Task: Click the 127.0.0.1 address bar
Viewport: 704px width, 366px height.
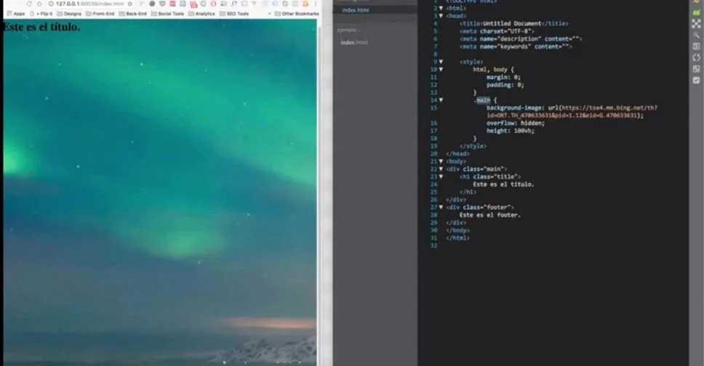Action: click(x=89, y=4)
